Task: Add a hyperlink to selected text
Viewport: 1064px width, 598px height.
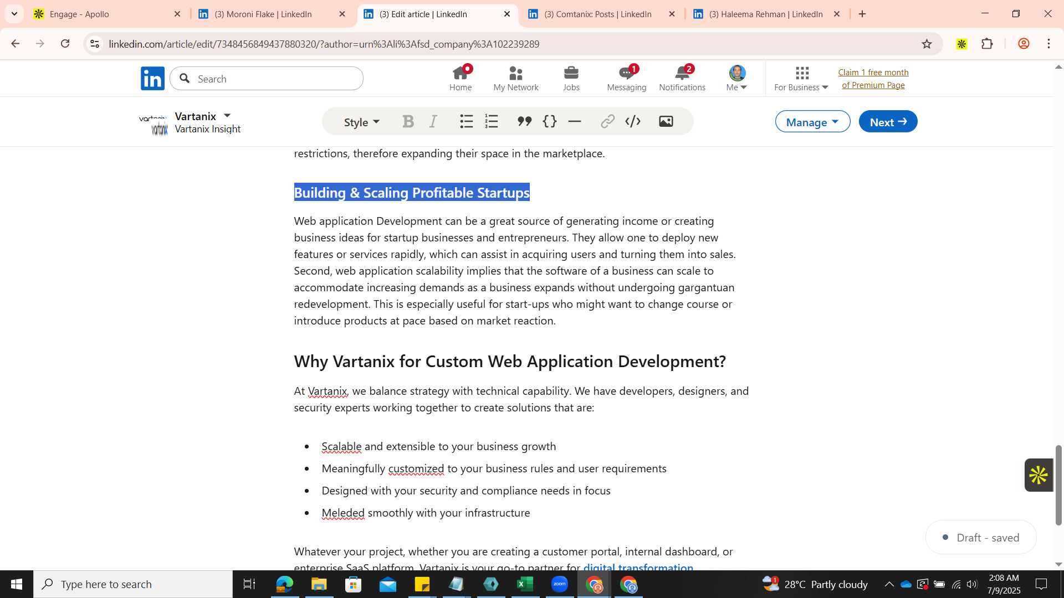Action: coord(608,121)
